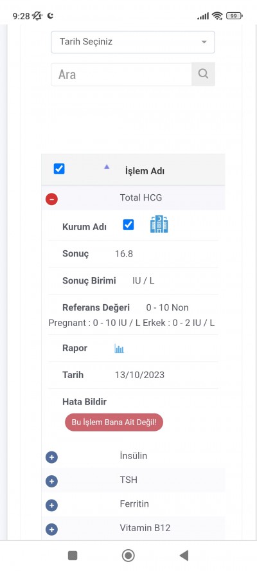Tap the Android home circle button
Screen dimensions: 257x571
[x=128, y=556]
